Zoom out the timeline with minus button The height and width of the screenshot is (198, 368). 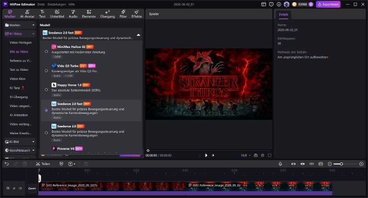coord(330,164)
